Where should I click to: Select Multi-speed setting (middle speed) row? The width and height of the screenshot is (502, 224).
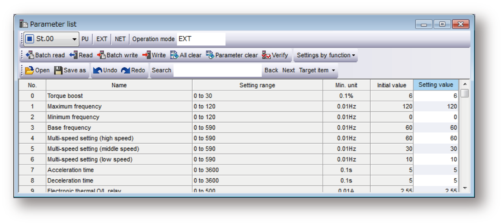[x=93, y=149]
